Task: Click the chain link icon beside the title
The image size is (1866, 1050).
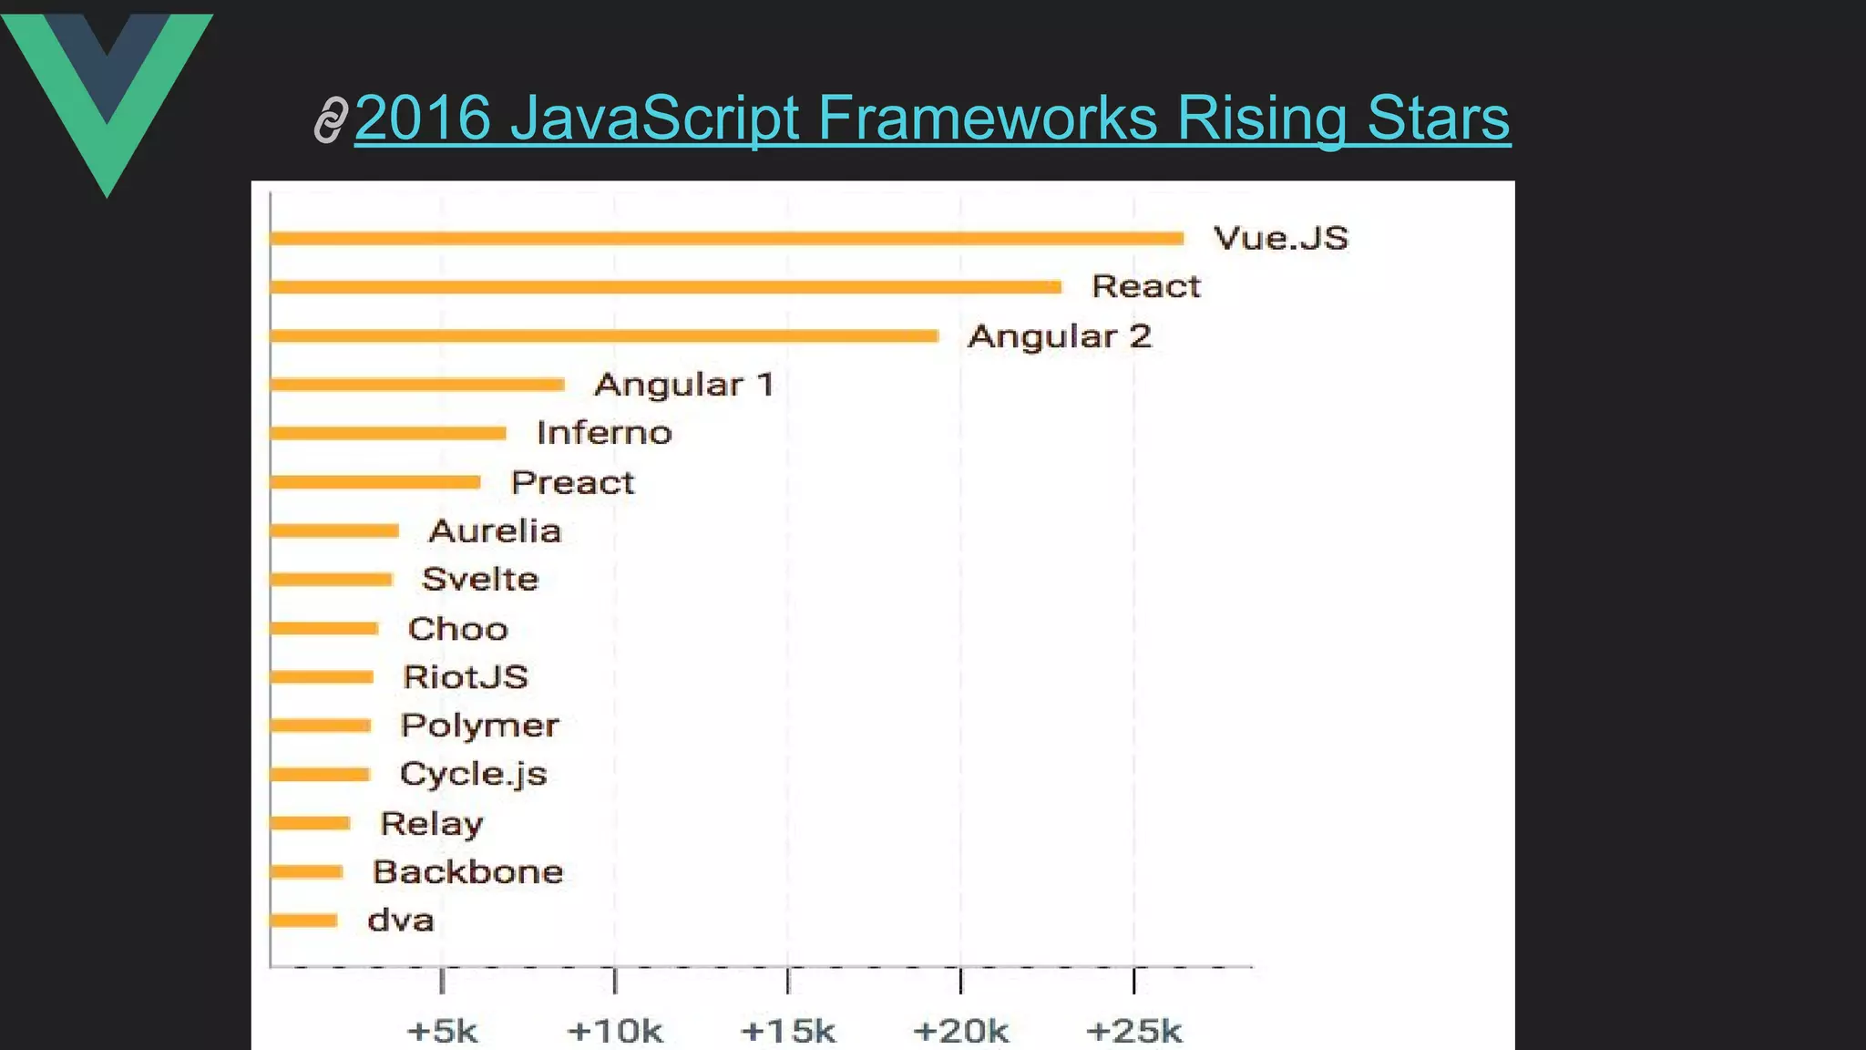Action: click(331, 120)
